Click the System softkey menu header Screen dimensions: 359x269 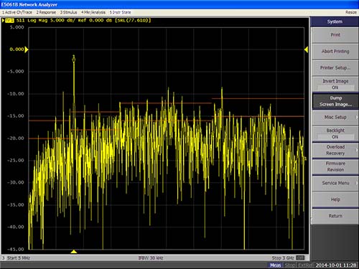[x=335, y=22]
